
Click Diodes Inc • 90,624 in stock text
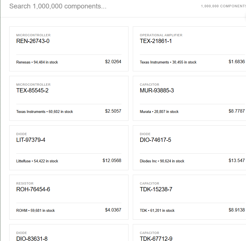[x=162, y=161]
